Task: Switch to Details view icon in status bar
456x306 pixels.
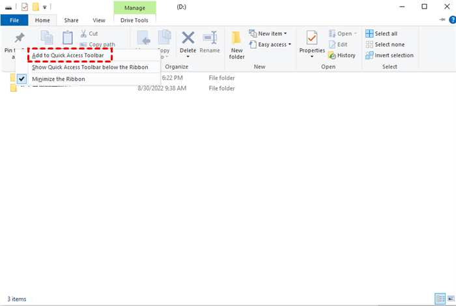Action: point(440,299)
